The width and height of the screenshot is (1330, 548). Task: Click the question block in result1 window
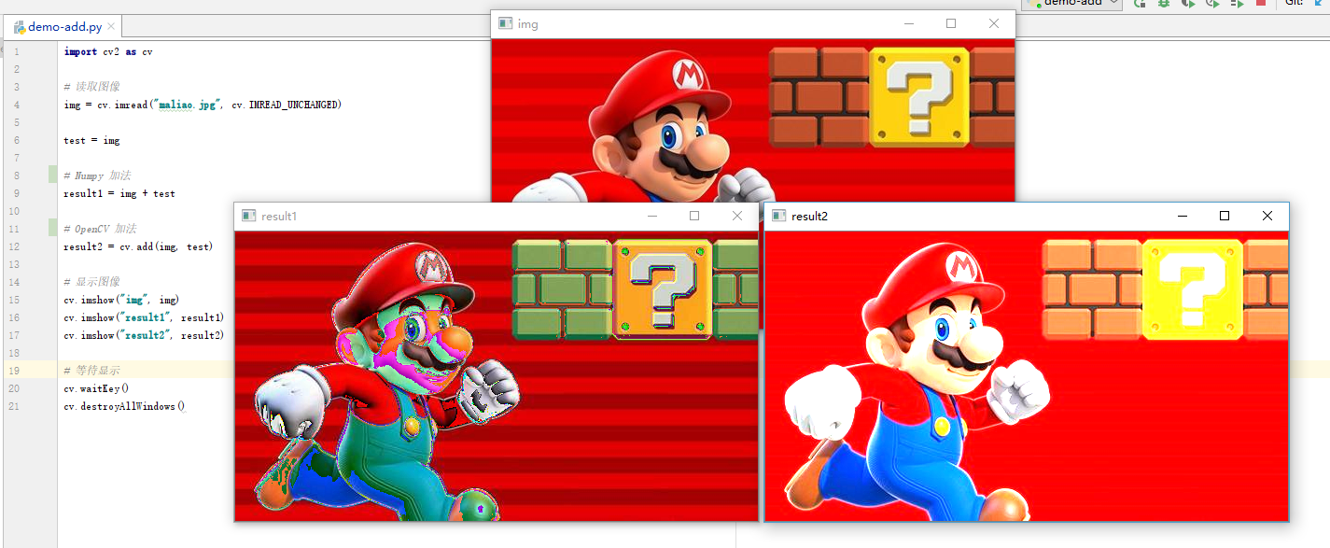click(x=663, y=288)
